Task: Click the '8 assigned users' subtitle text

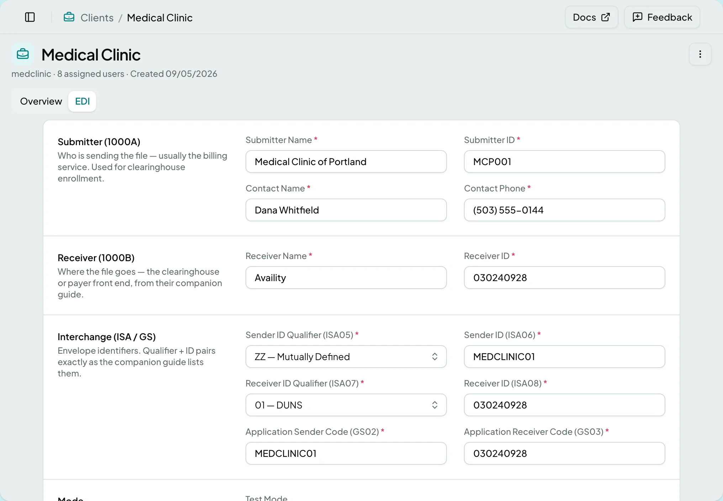Action: (x=91, y=74)
